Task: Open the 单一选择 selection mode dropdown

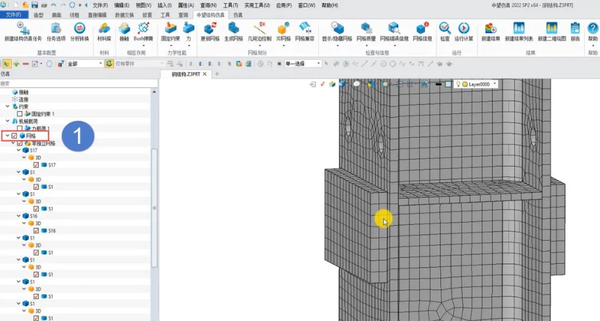Action: point(319,64)
